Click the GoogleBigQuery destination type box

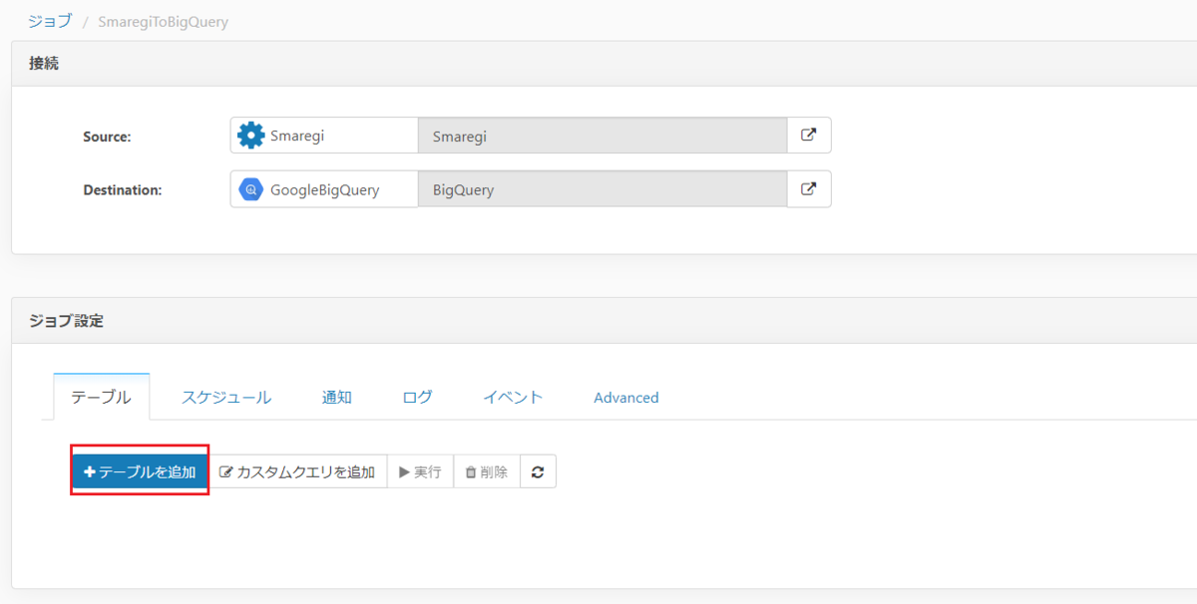324,188
